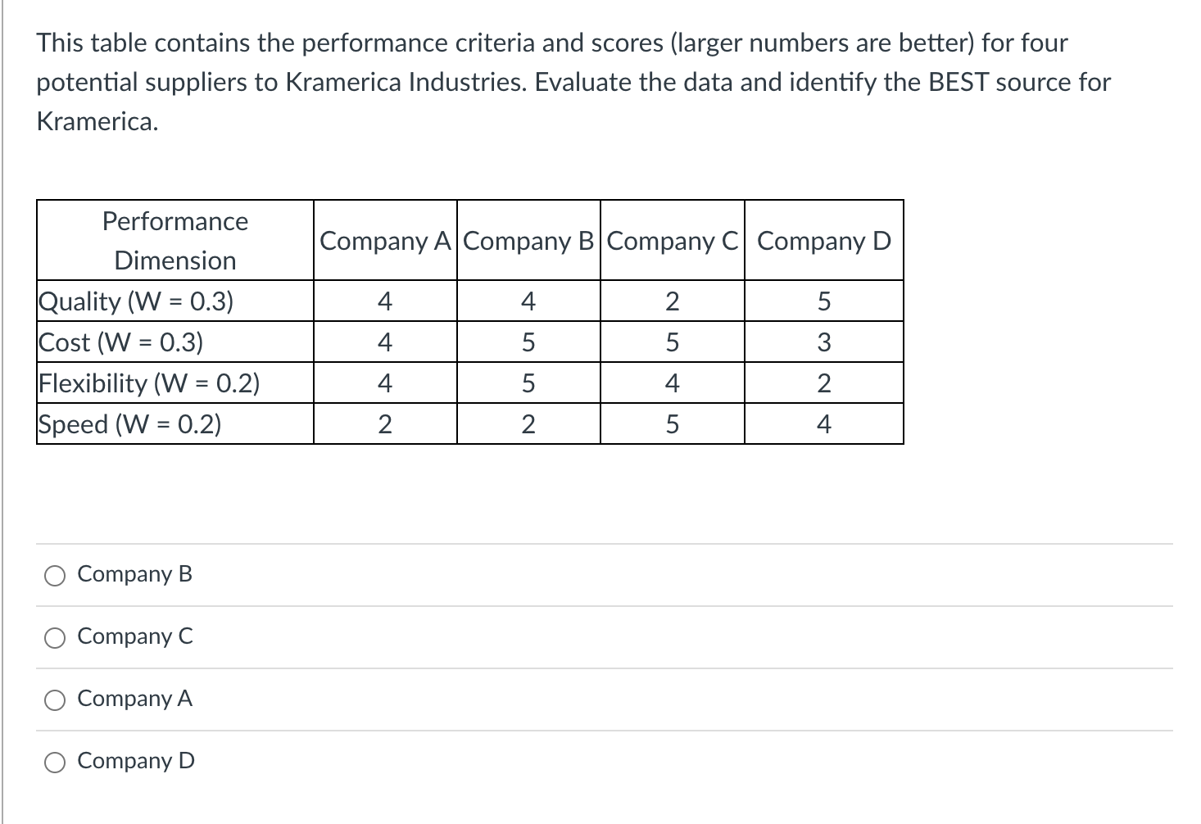Viewport: 1201px width, 824px height.
Task: Click the Company B table header
Action: tap(528, 241)
